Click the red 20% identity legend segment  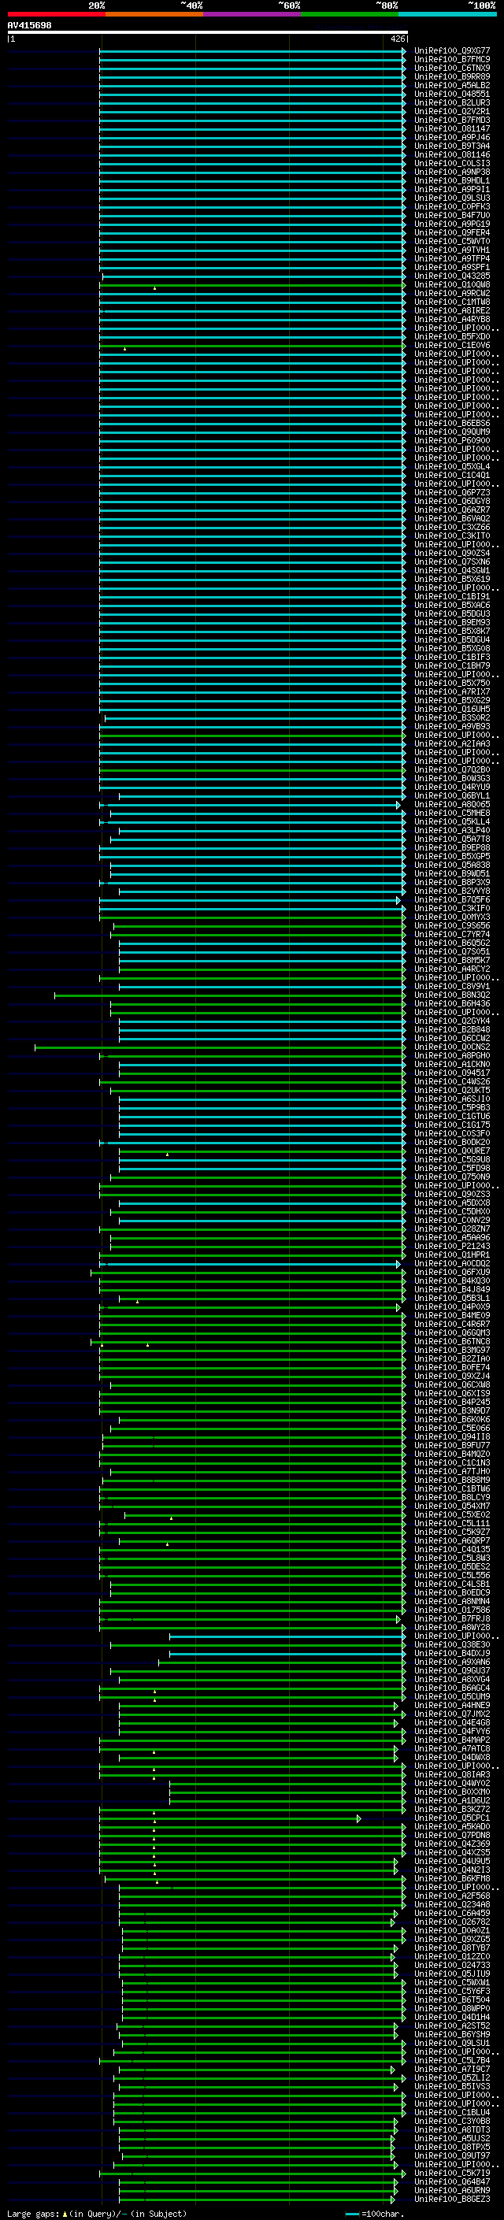point(56,14)
